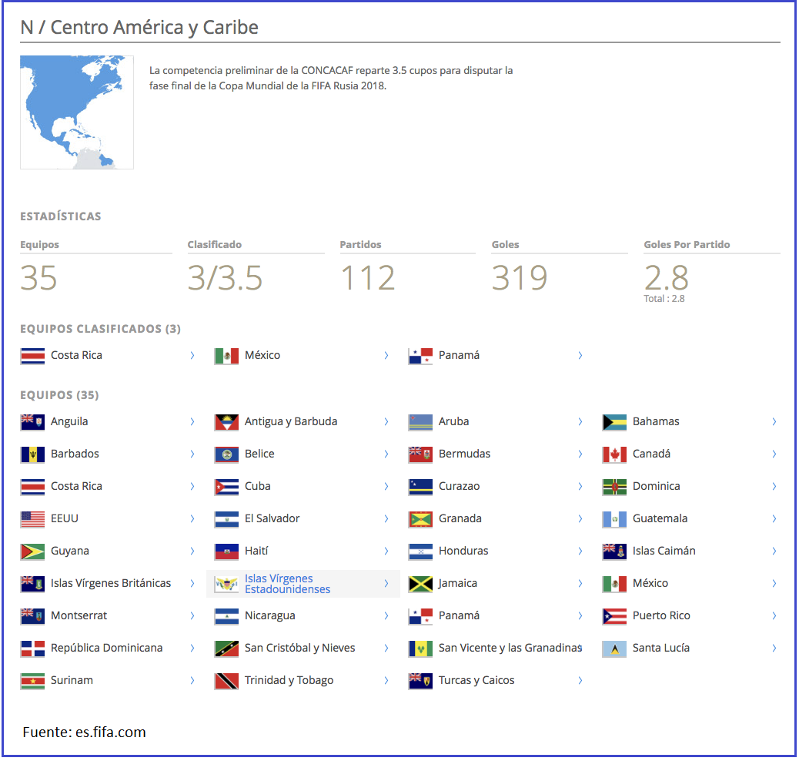This screenshot has width=799, height=761.
Task: Click chevron beside San Cristóbal y Nieves
Action: [386, 648]
